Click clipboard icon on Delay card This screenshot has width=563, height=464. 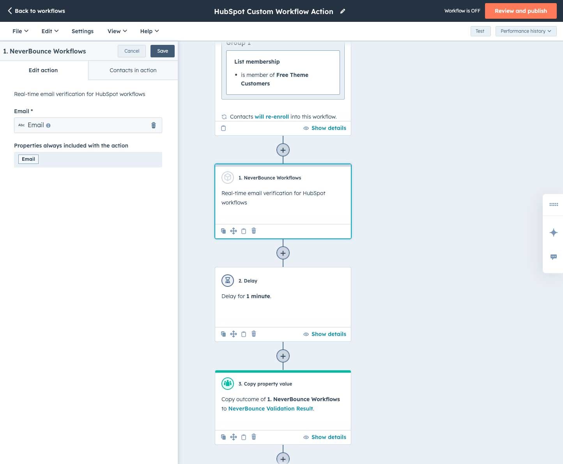tap(244, 334)
